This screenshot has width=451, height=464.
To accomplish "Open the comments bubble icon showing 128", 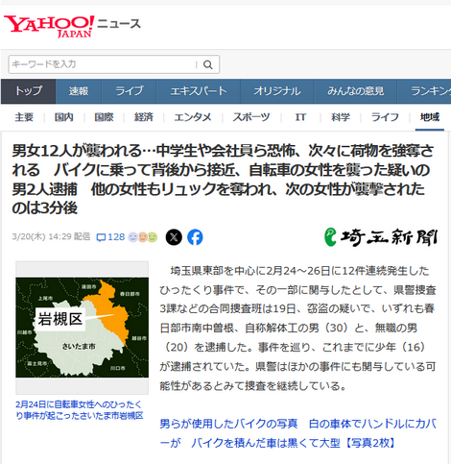I will tap(110, 237).
